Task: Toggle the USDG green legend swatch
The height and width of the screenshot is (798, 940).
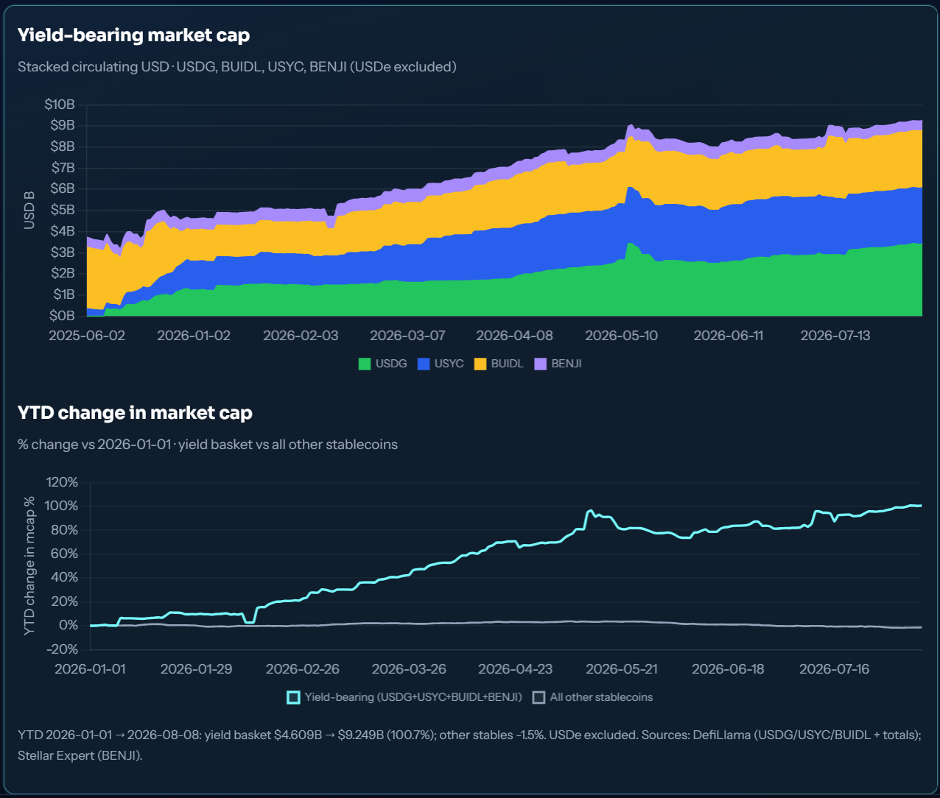Action: 364,364
